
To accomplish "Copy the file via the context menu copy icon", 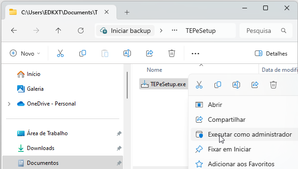I will click(x=218, y=85).
